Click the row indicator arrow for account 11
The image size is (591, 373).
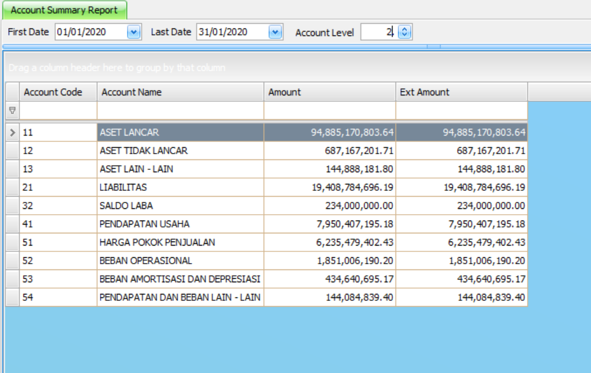pos(12,132)
